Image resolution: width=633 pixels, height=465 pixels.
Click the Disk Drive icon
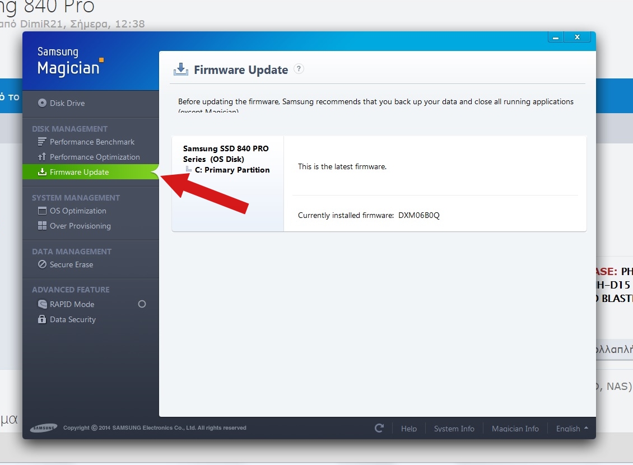[x=42, y=103]
